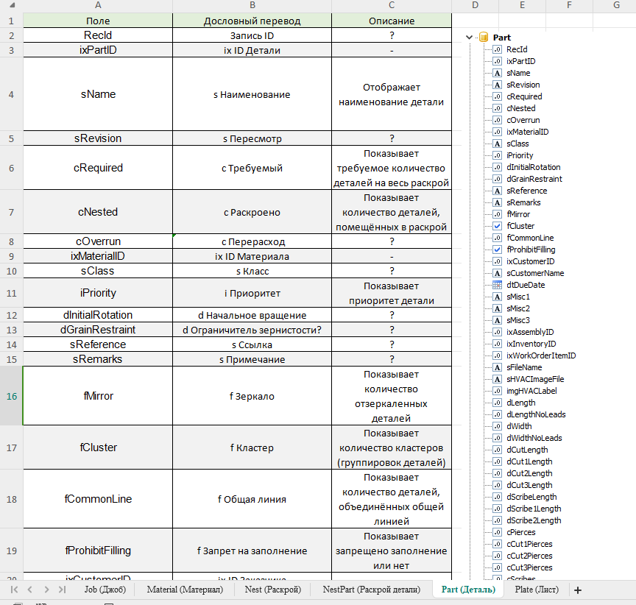This screenshot has height=605, width=636.
Task: Select the cell containing 'Запись ID'
Action: click(x=252, y=35)
